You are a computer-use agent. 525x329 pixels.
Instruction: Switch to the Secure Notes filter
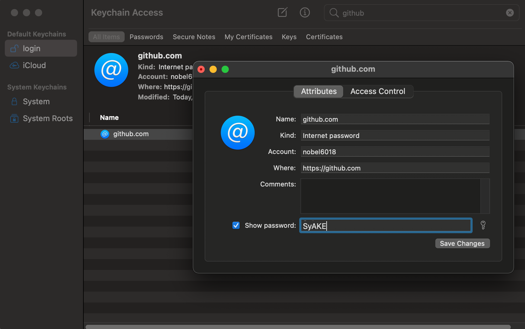tap(194, 37)
